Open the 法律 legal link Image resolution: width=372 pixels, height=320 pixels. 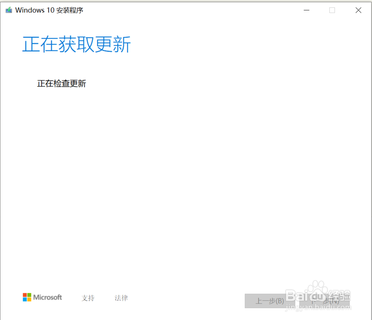point(121,298)
